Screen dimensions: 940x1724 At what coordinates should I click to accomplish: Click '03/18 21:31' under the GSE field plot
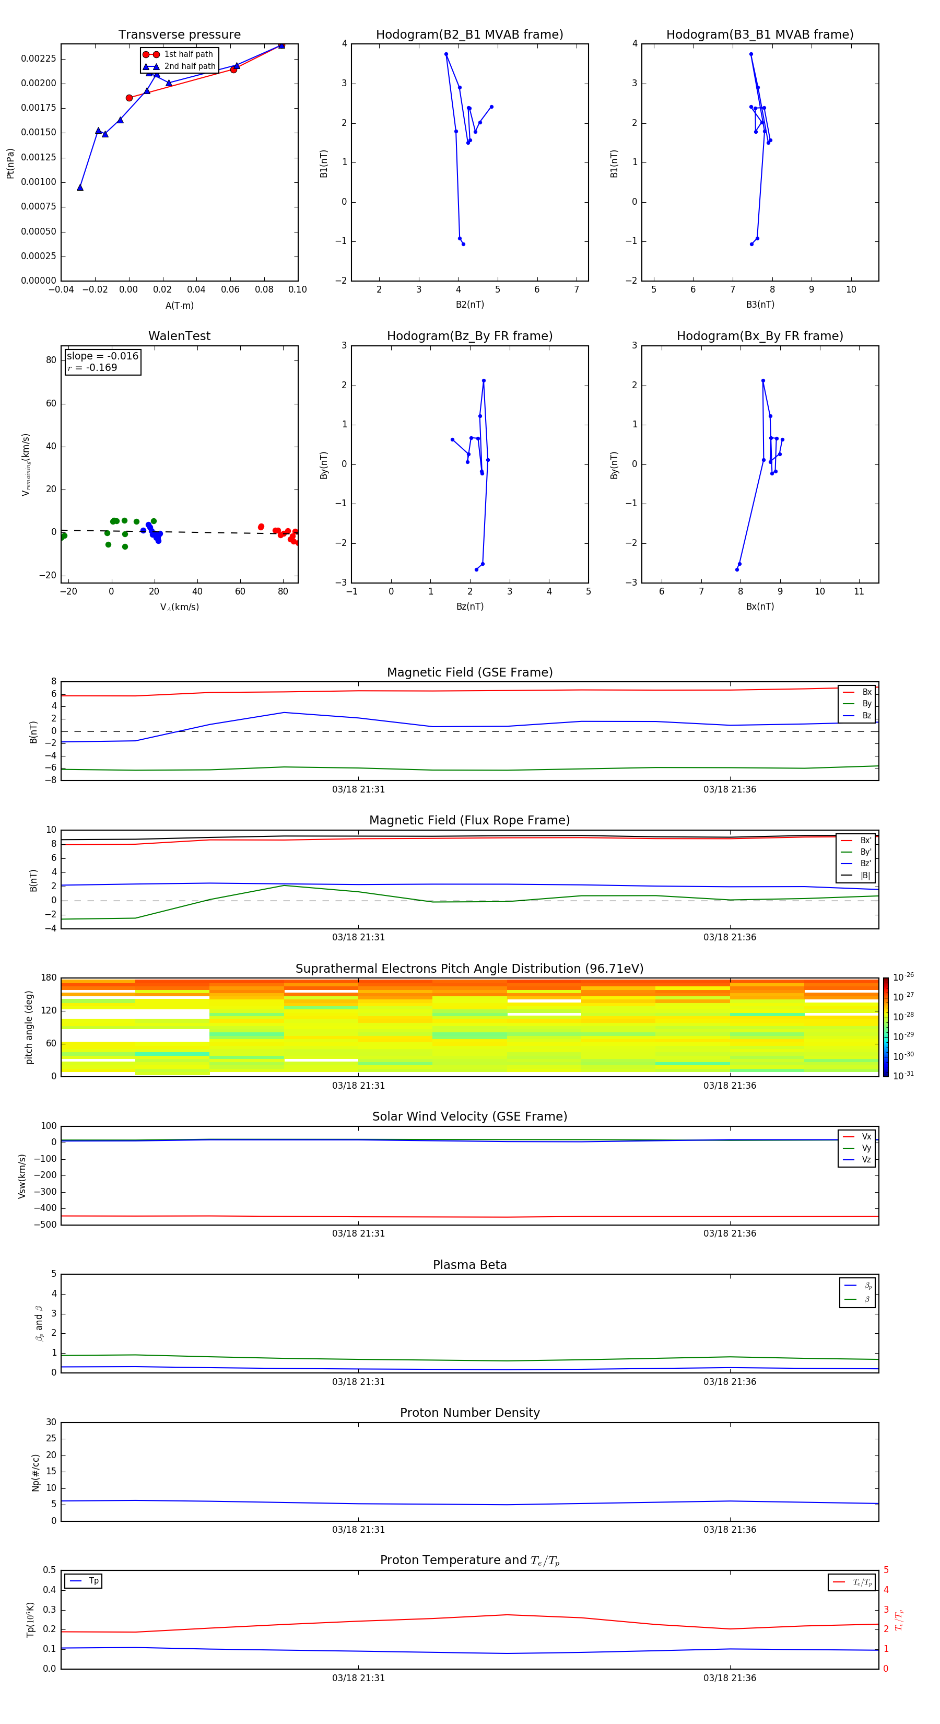click(359, 789)
